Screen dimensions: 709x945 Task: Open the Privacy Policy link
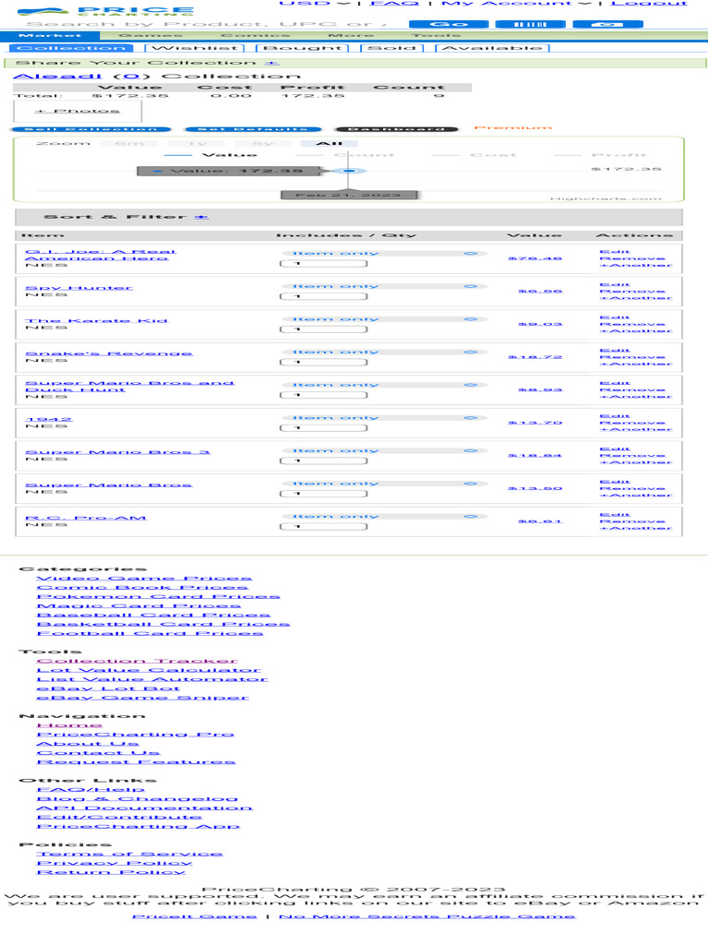(x=114, y=863)
